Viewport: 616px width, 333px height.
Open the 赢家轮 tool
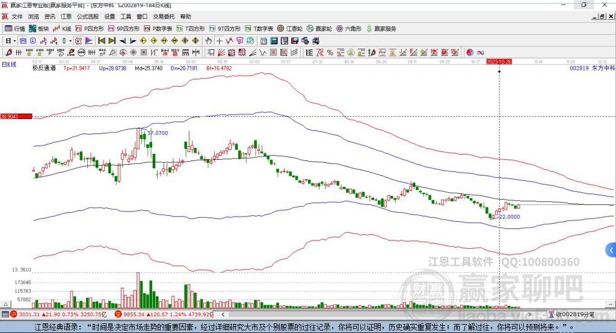coord(319,29)
